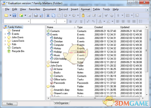Open the table insert dropdown arrow
151x108 pixels.
tap(132, 15)
